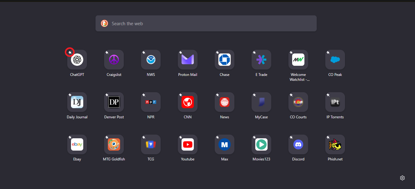Open the Proton Mail shortcut
Image resolution: width=415 pixels, height=189 pixels.
[188, 60]
